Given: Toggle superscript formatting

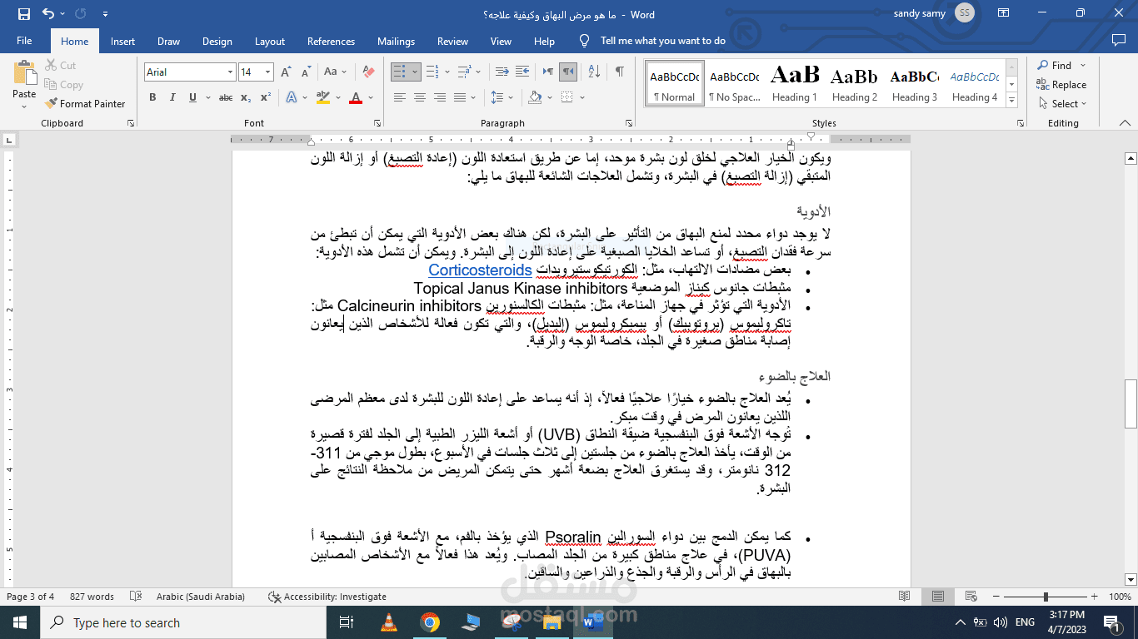Looking at the screenshot, I should (266, 97).
